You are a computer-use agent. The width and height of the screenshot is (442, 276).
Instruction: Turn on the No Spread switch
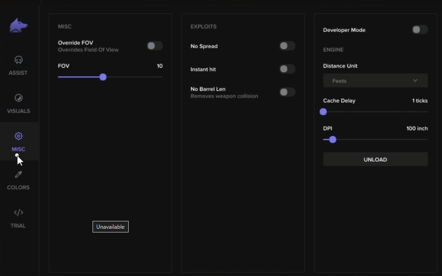[x=287, y=46]
